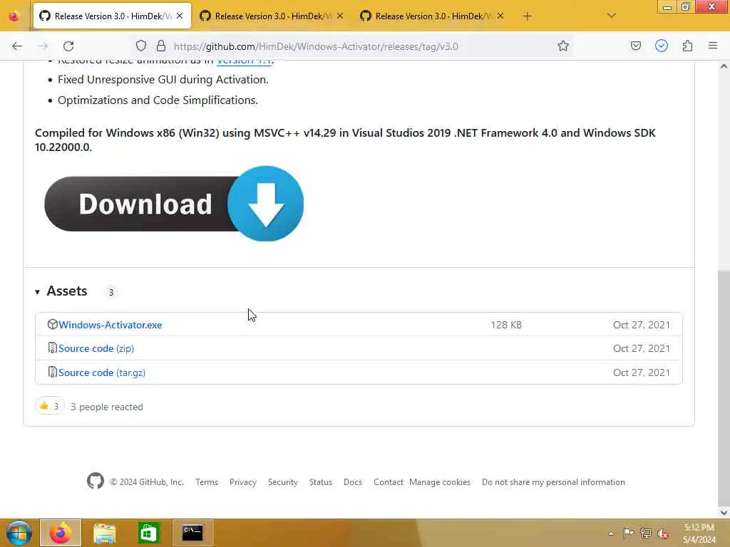Screen dimensions: 730x547
Task: Click the network tray icon
Action: pyautogui.click(x=645, y=533)
